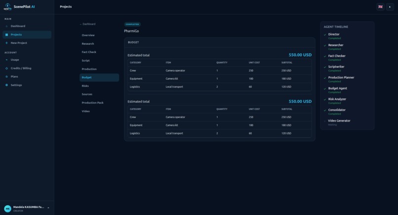Screen dimensions: 398x215
Task: Switch to the Production tab
Action: coord(99,69)
